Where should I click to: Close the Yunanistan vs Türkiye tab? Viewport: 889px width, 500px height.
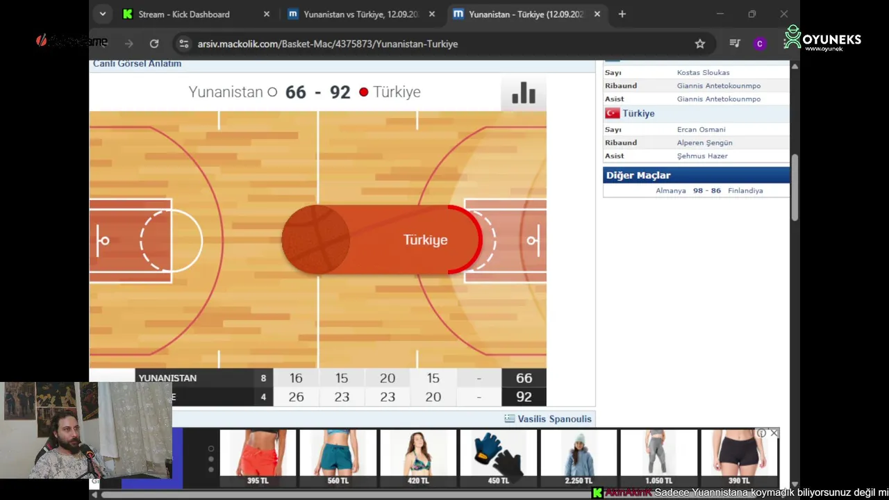pos(432,14)
